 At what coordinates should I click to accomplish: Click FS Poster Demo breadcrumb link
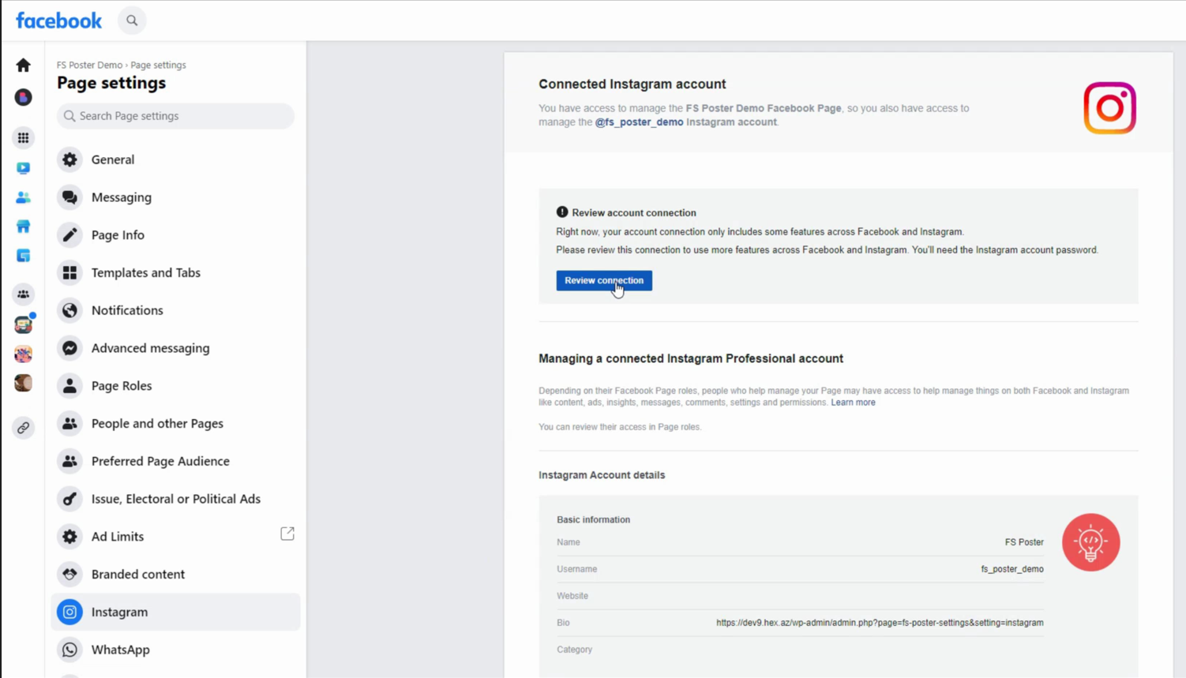pos(89,65)
